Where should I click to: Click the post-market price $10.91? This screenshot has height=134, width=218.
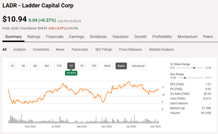pos(42,28)
